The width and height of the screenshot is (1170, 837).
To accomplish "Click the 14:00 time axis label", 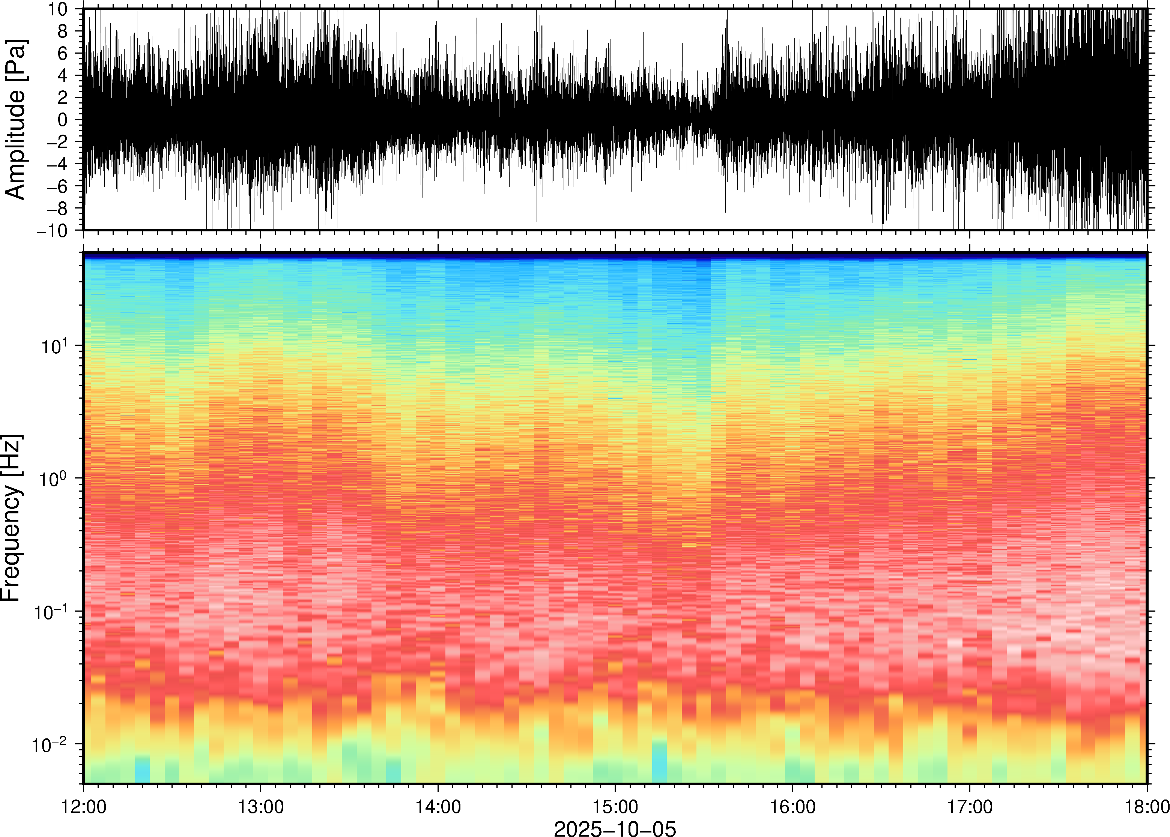I will pyautogui.click(x=438, y=807).
